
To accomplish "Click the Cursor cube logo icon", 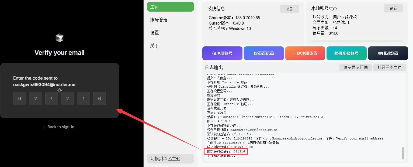I will coord(60,38).
